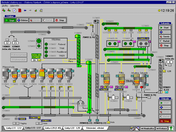
Task: Open the Nápověda menu
Action: [x=15, y=6]
